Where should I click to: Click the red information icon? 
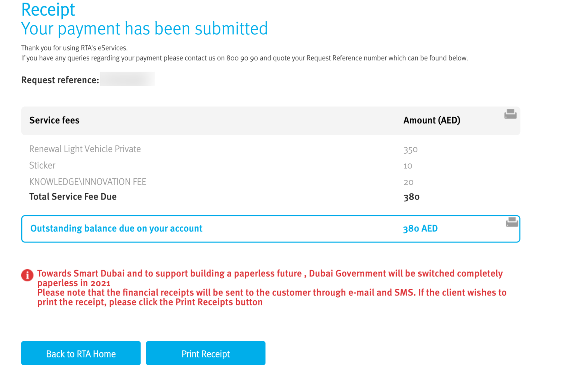click(27, 275)
